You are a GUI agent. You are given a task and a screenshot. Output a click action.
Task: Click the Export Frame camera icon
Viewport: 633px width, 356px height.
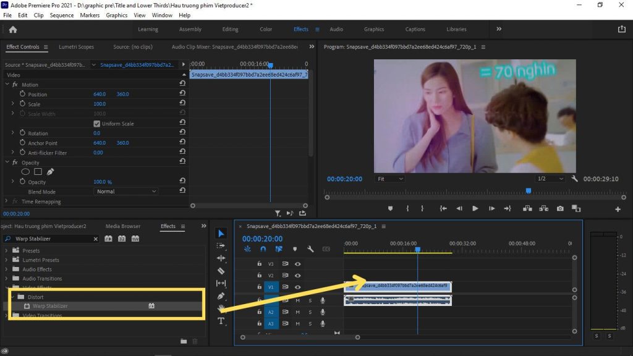560,208
